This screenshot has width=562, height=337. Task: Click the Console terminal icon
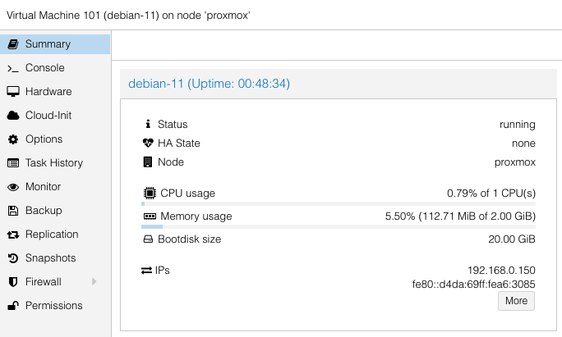pos(13,68)
